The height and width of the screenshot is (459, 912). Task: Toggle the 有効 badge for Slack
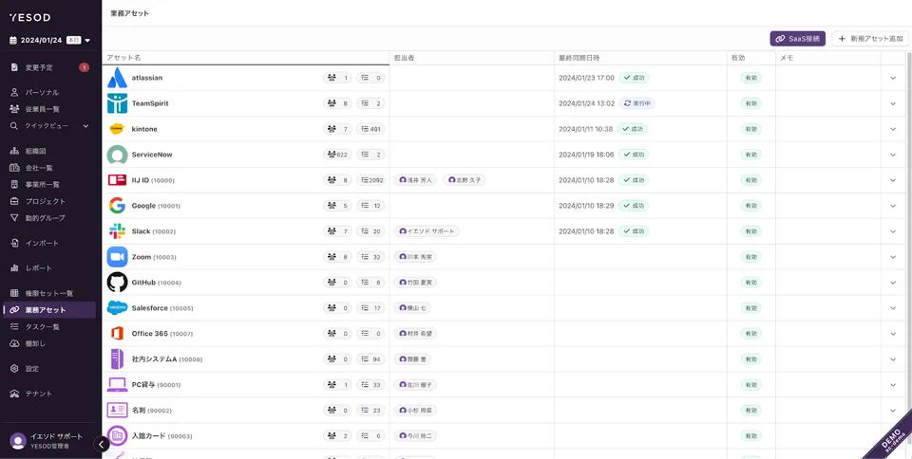[750, 231]
